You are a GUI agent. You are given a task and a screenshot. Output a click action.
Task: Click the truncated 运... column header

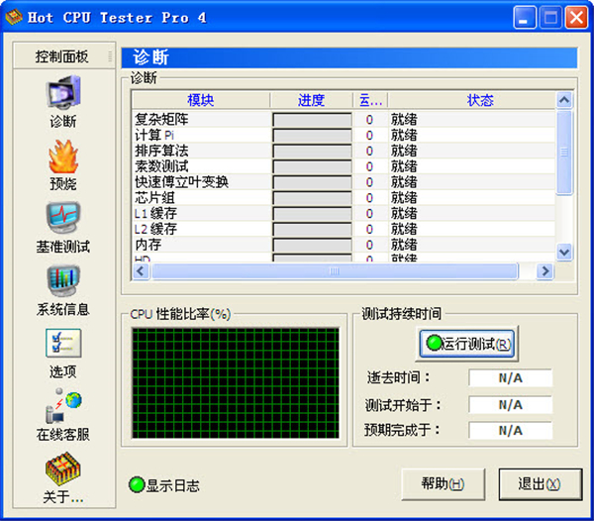(x=370, y=100)
